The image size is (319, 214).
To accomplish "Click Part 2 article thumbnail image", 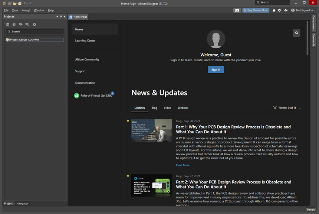I will (x=152, y=185).
